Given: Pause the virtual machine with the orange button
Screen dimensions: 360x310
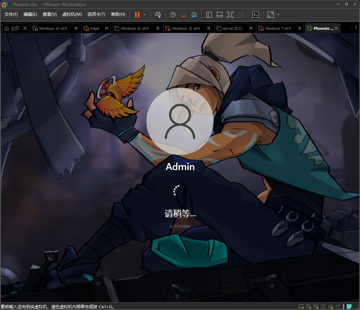Looking at the screenshot, I should (137, 15).
